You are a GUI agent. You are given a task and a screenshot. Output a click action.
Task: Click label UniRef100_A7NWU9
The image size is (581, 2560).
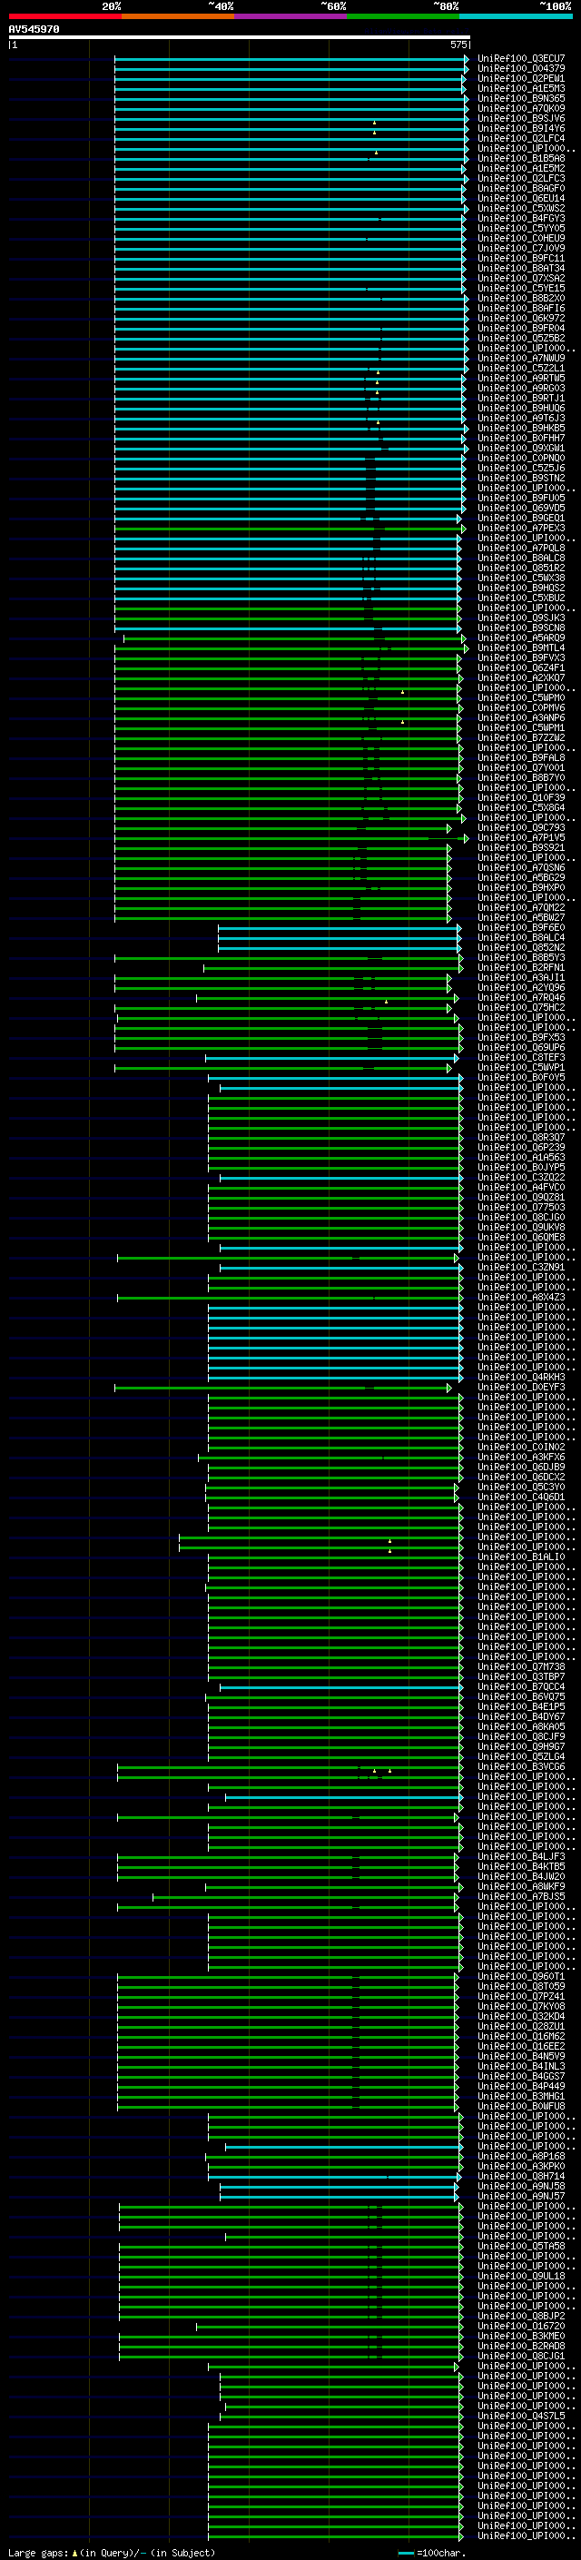520,358
